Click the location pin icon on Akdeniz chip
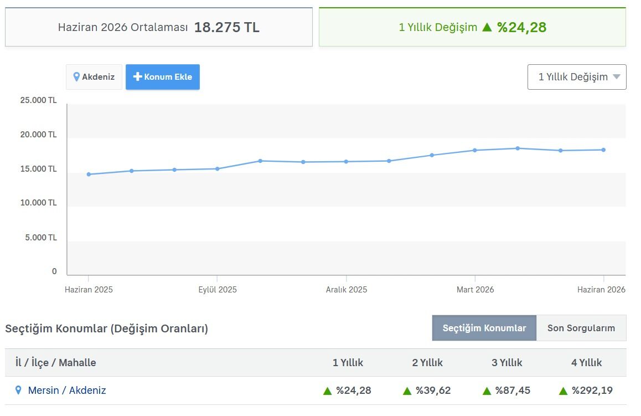The width and height of the screenshot is (641, 416). tap(76, 77)
